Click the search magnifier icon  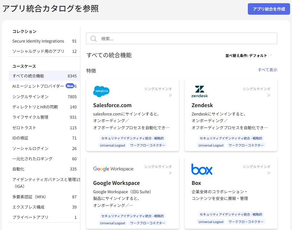pos(93,38)
